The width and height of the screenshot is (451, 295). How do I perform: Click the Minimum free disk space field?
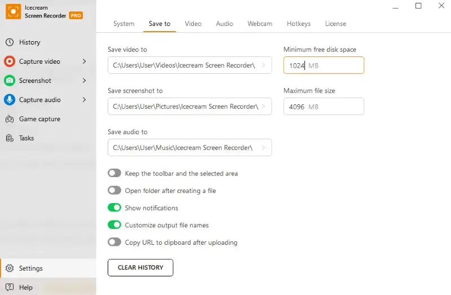(324, 65)
